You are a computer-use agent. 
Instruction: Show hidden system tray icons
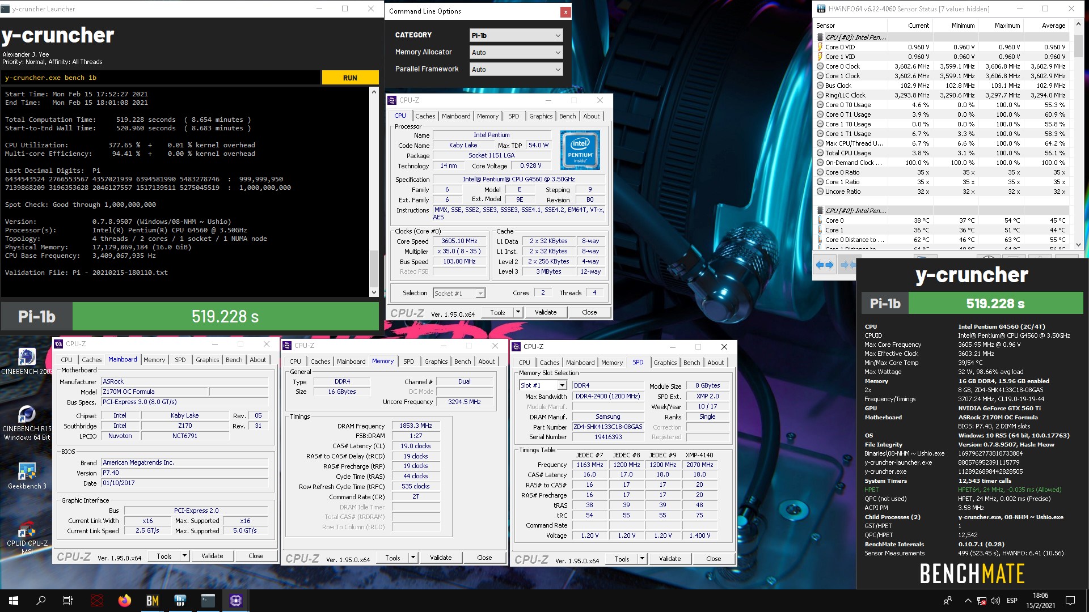pyautogui.click(x=968, y=601)
